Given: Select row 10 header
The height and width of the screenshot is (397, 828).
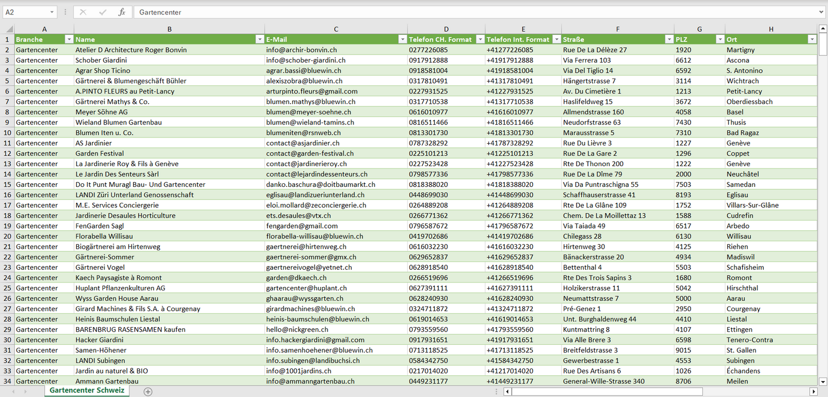Looking at the screenshot, I should click(7, 132).
